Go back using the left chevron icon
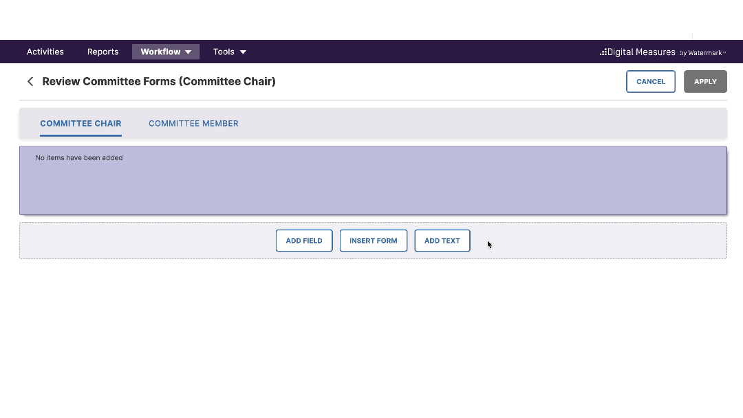 [30, 81]
